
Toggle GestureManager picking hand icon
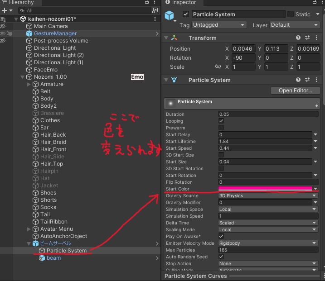[10, 33]
